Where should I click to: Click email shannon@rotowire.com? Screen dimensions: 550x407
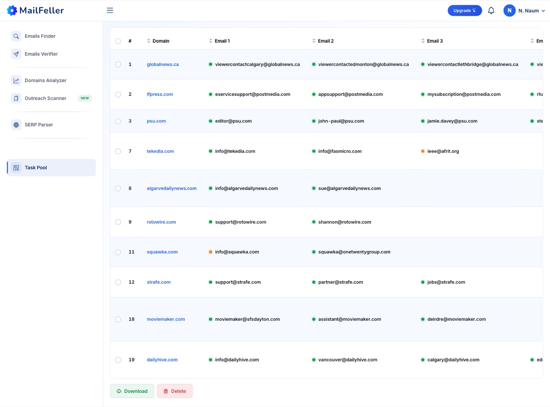pos(345,222)
